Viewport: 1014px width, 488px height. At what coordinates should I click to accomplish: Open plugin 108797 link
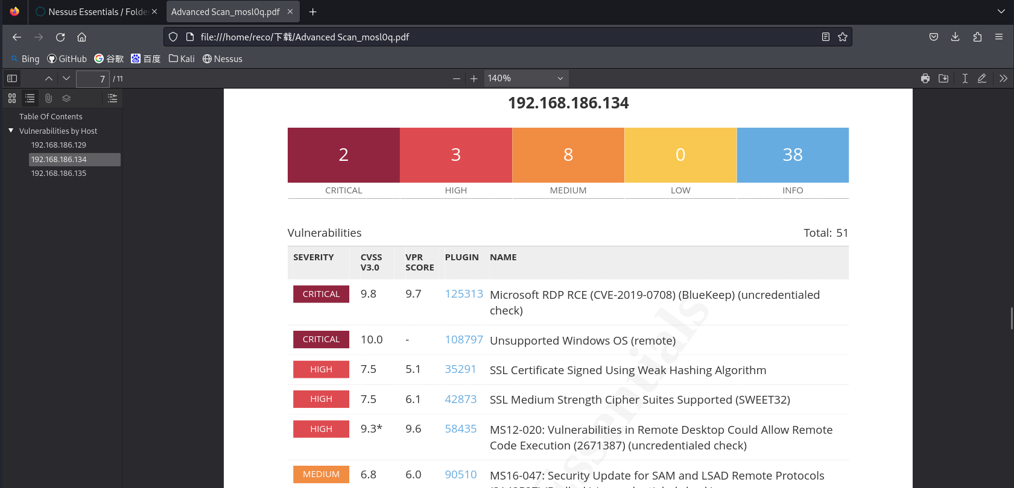coord(464,340)
